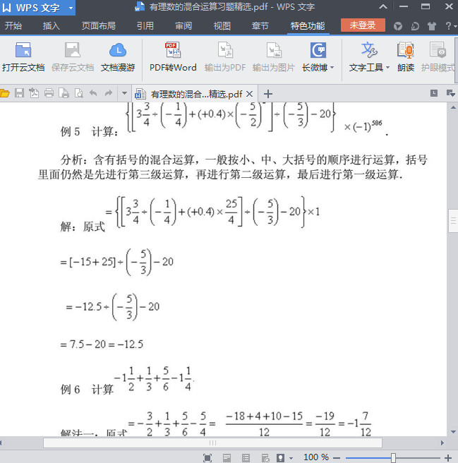The image size is (458, 463).
Task: Print the document using printer icon
Action: [x=49, y=93]
